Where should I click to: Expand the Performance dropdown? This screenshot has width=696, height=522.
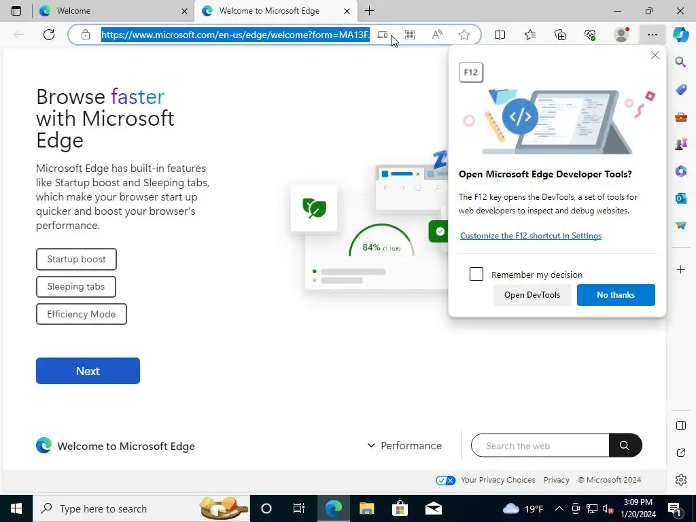[404, 445]
